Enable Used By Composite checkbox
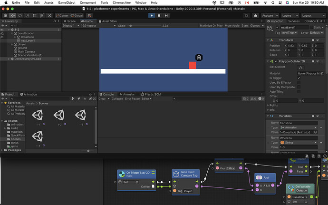Image resolution: width=328 pixels, height=205 pixels. pos(299,87)
